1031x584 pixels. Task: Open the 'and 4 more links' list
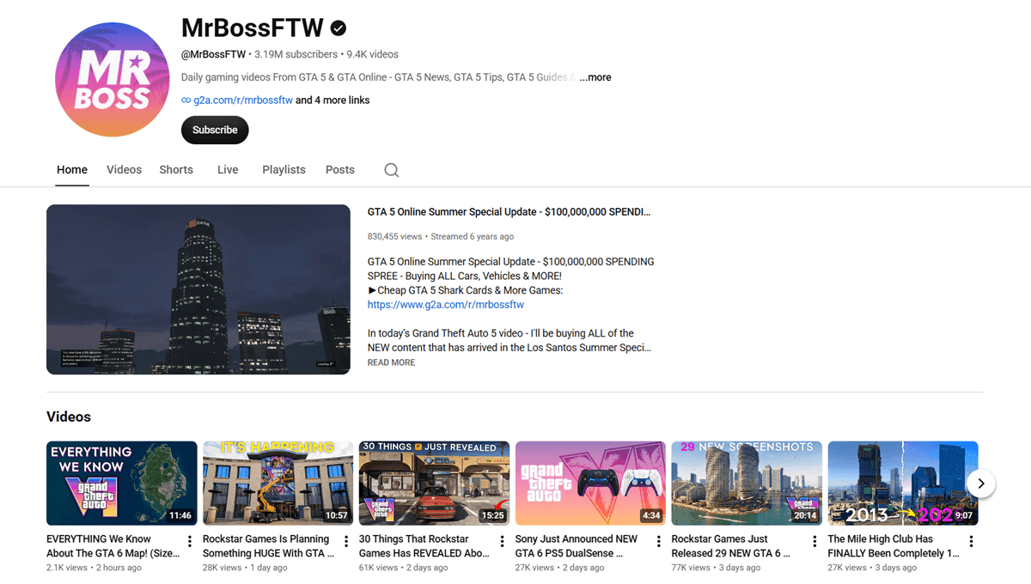[332, 100]
